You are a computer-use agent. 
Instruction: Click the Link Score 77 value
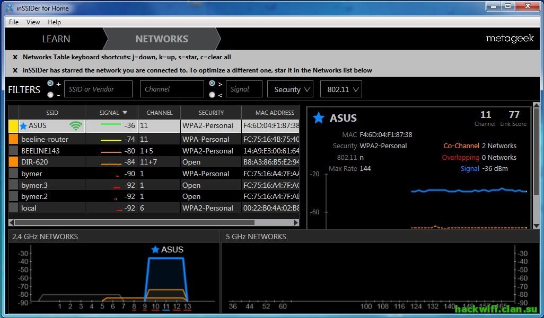[514, 115]
